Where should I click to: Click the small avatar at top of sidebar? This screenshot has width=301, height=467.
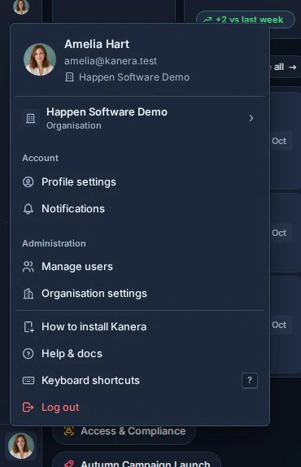click(x=21, y=7)
